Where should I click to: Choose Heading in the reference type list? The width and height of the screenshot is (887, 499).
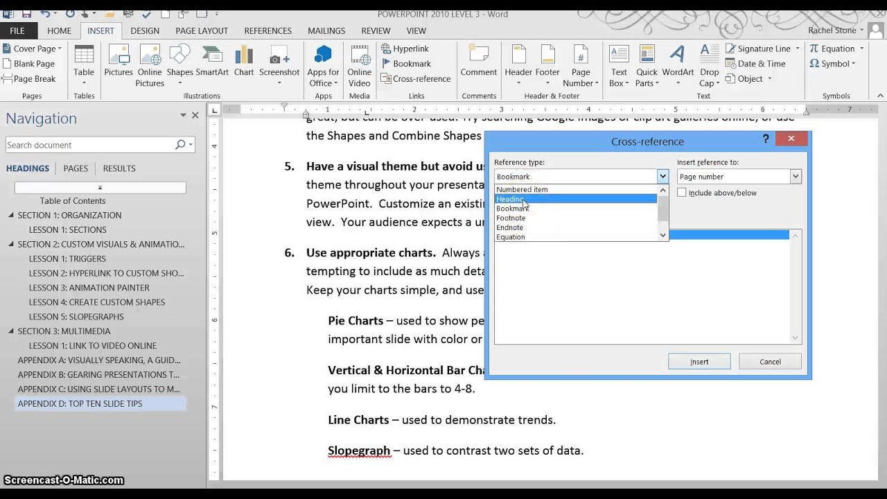[x=576, y=199]
